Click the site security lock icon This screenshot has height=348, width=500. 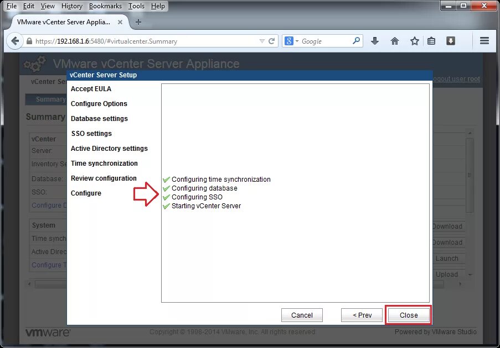point(28,40)
